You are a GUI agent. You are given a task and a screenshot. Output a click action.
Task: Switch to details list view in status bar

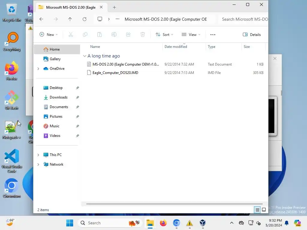pos(257,210)
